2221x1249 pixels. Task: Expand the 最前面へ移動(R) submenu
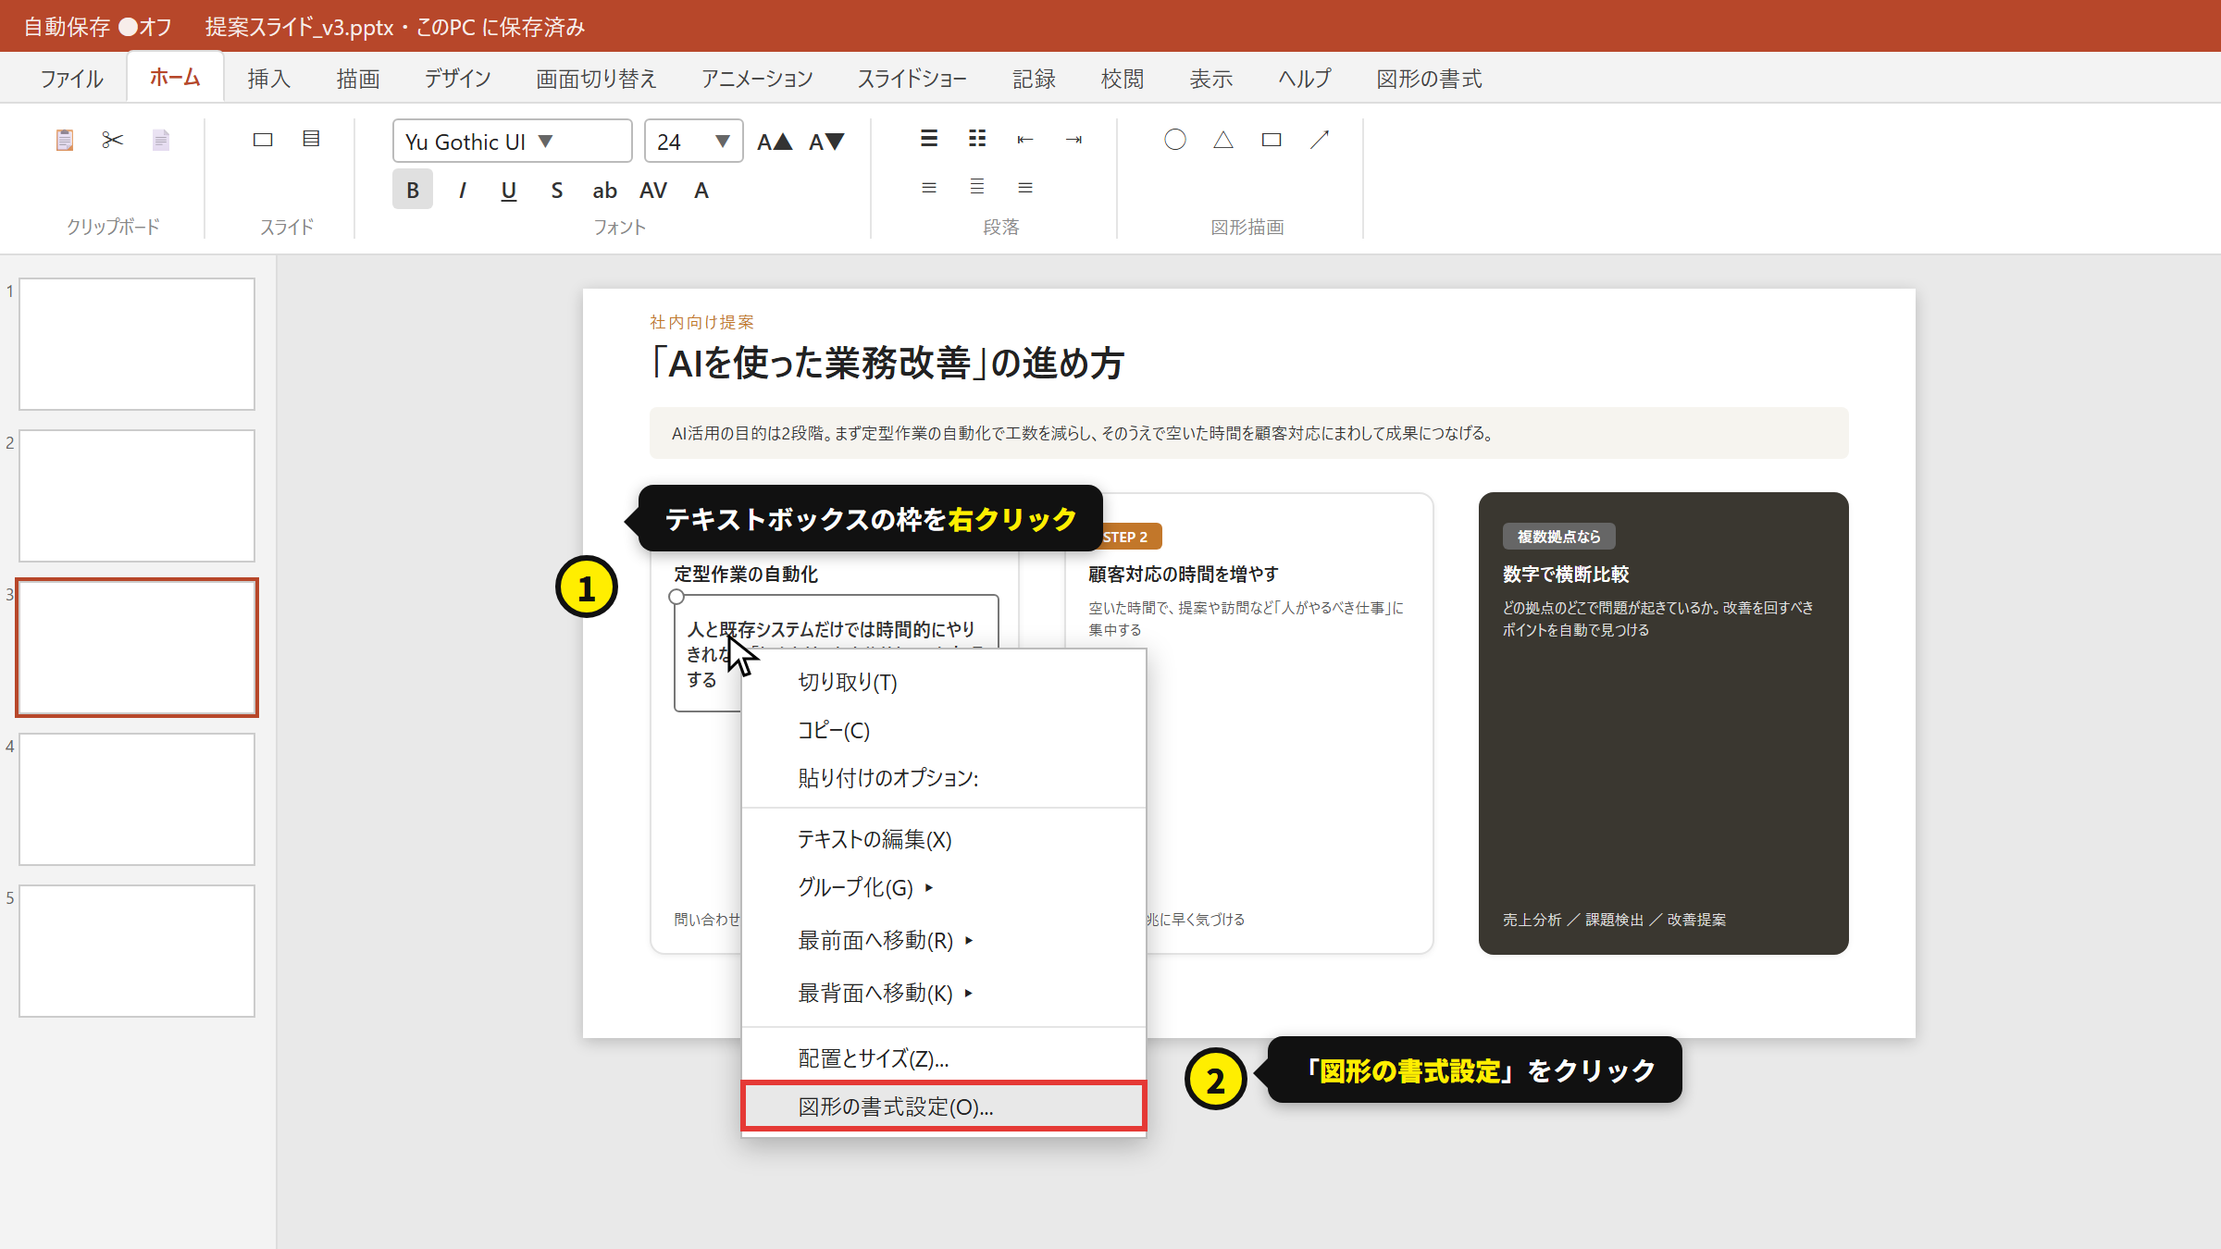click(x=944, y=940)
